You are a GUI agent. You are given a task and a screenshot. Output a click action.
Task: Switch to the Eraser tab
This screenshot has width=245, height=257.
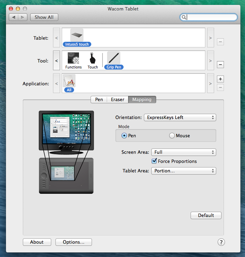point(118,99)
